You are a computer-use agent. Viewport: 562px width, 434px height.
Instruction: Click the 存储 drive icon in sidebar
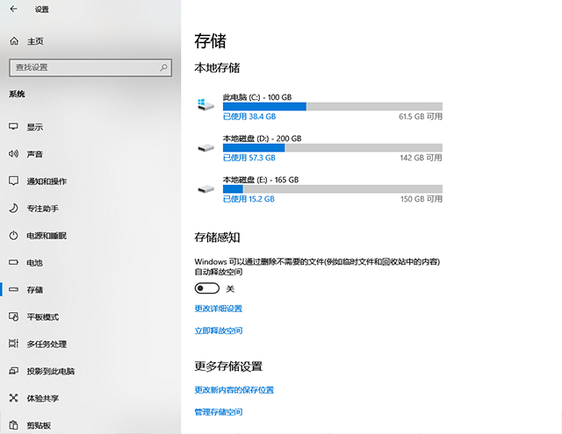(14, 289)
